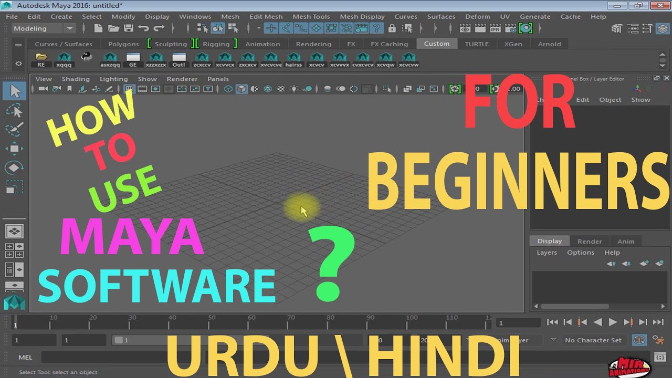
Task: Click the xqqq shelf button
Action: pos(64,60)
